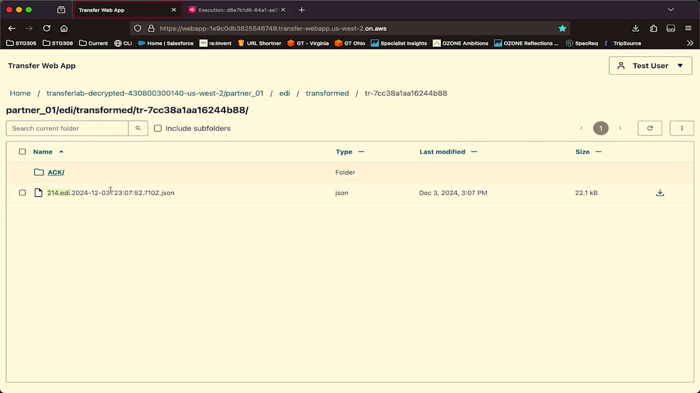Go to the transformed breadcrumb folder
Viewport: 700px width, 393px height.
(x=327, y=93)
